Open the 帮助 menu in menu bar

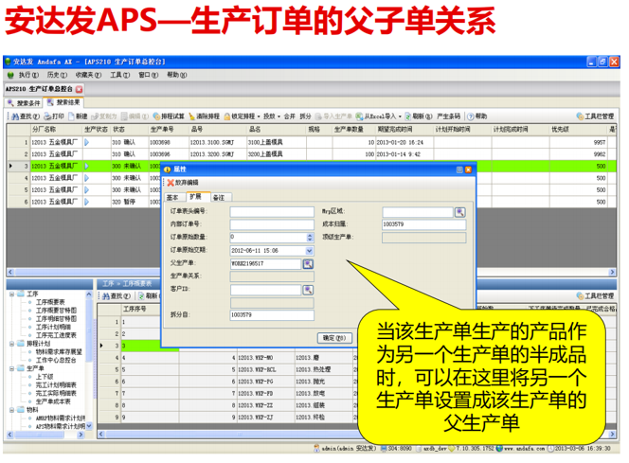[177, 75]
